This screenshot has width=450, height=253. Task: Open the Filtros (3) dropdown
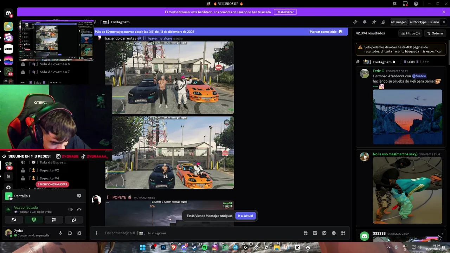point(410,33)
